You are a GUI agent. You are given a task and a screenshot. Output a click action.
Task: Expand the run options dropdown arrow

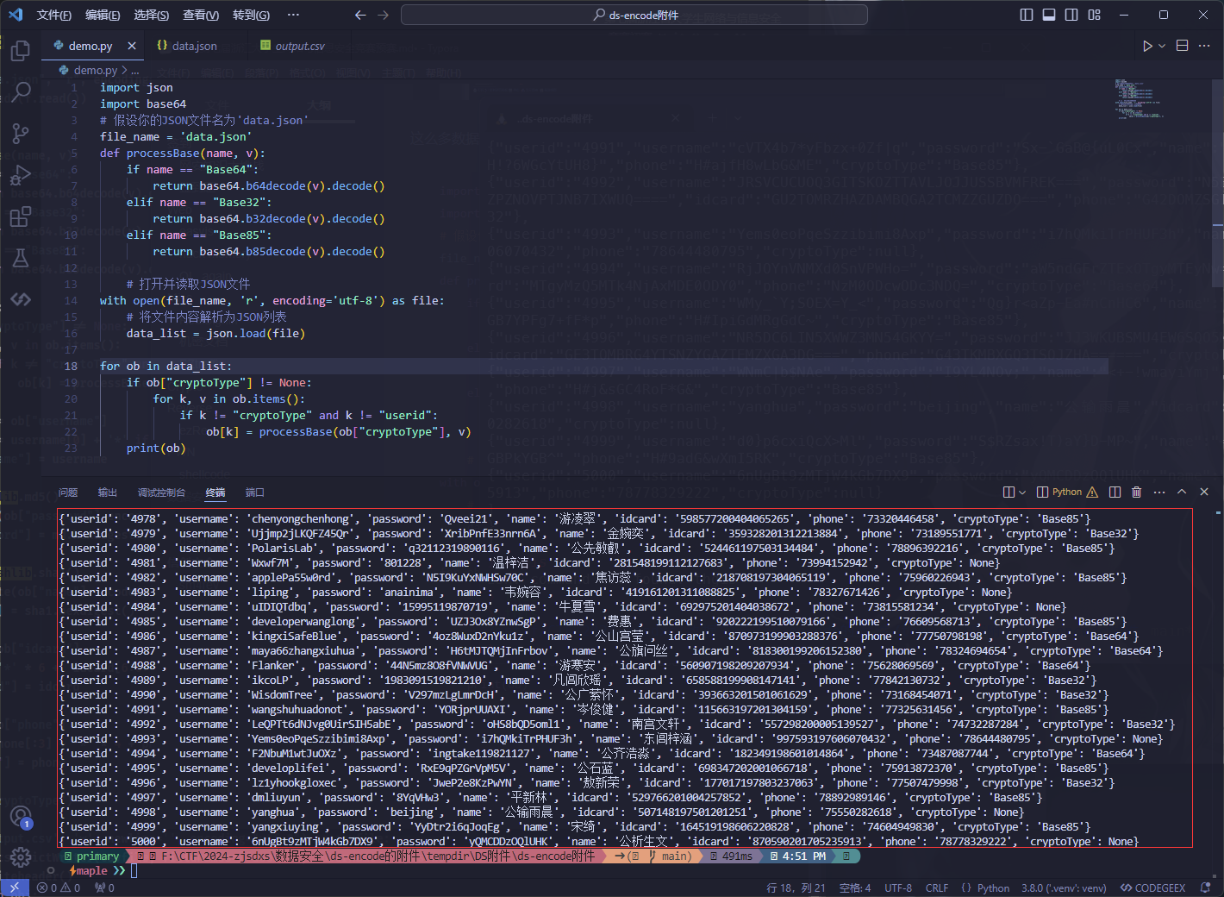(x=1162, y=46)
